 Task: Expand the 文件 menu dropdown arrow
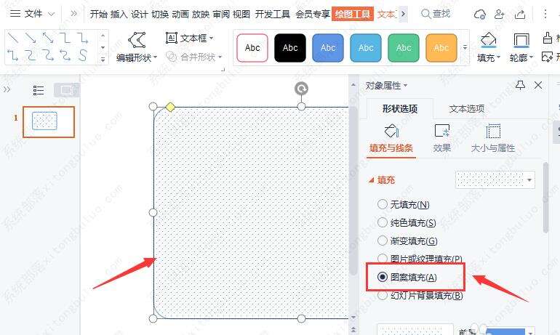[52, 14]
